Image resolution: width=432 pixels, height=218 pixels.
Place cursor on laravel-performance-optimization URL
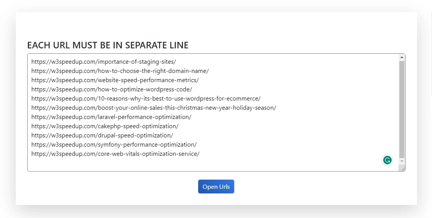coord(111,117)
